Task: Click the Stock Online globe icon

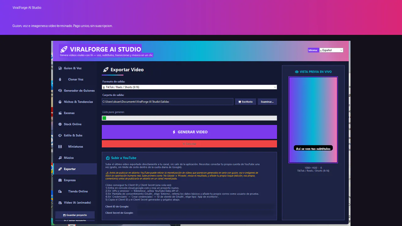Action: coord(60,124)
